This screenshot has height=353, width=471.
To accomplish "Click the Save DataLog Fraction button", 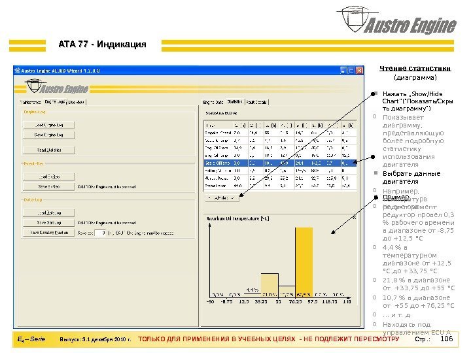I will [x=48, y=232].
